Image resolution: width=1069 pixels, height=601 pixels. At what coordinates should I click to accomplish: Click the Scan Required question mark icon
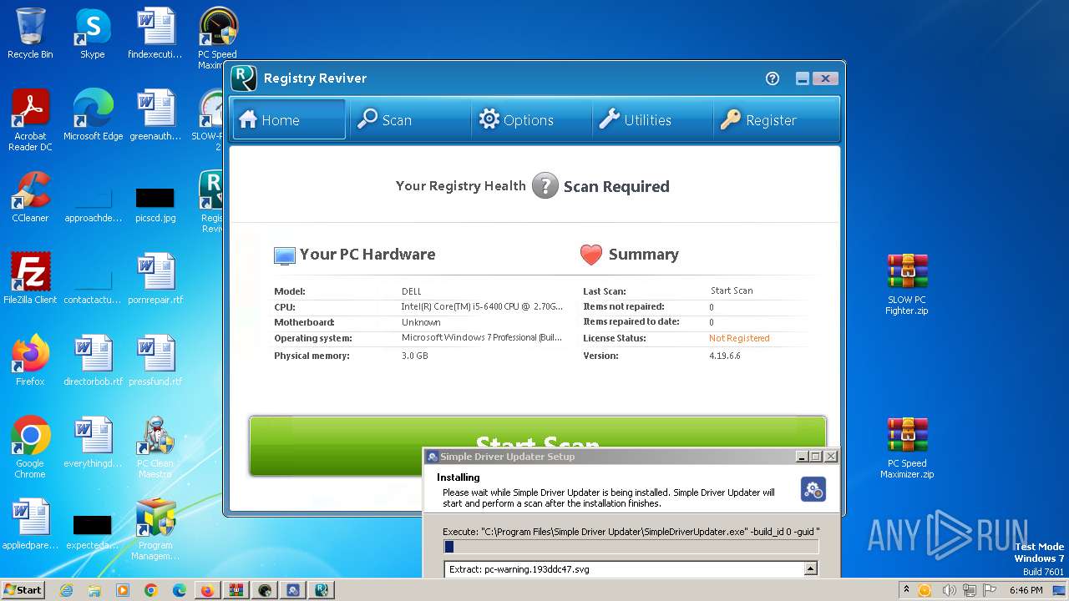545,185
